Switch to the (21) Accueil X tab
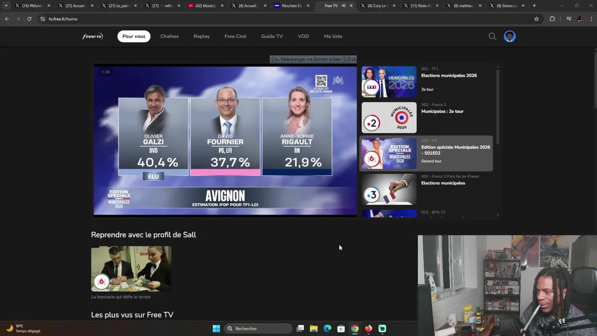 [75, 6]
